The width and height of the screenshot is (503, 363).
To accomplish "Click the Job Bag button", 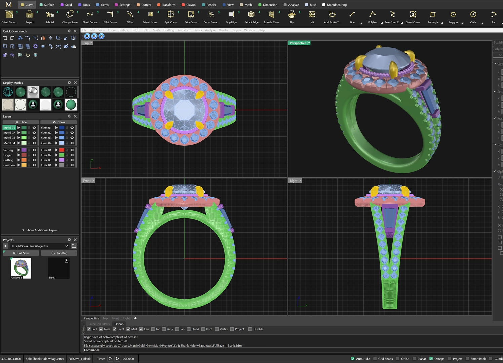I will point(59,253).
